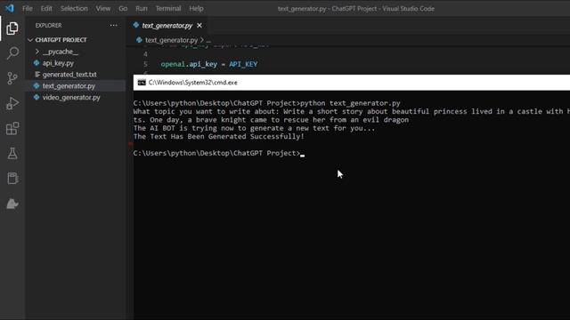
Task: Open the File menu
Action: (28, 8)
